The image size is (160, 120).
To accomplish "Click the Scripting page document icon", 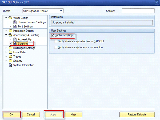I will click(x=15, y=44).
